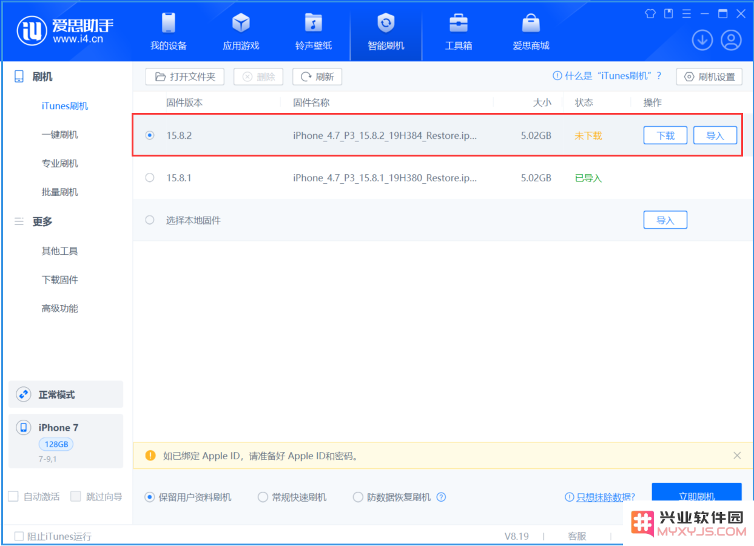The height and width of the screenshot is (546, 754).
Task: Click the 未下载 status text
Action: [588, 135]
